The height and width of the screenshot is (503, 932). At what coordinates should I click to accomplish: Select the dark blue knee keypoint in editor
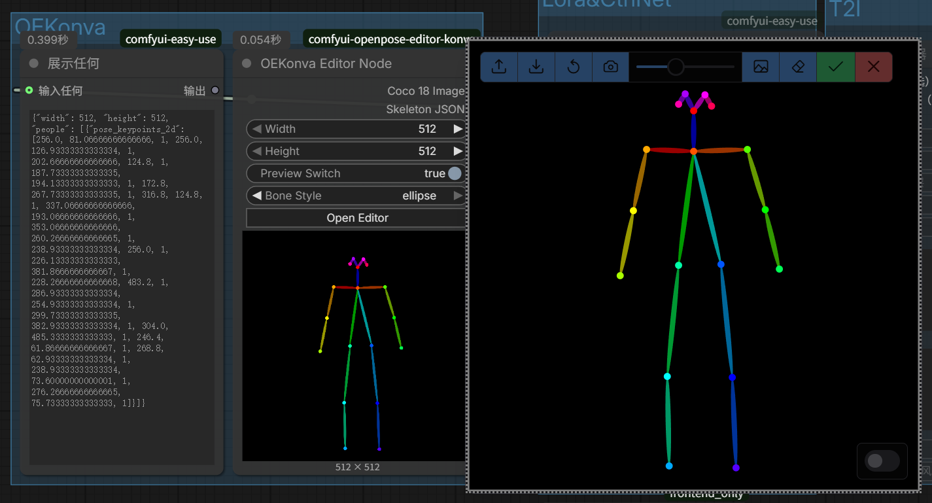click(732, 377)
